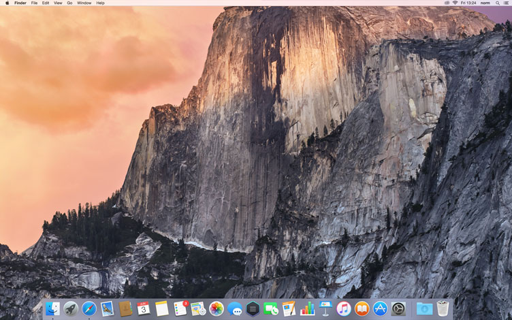Open the Mac App Store

click(x=380, y=309)
